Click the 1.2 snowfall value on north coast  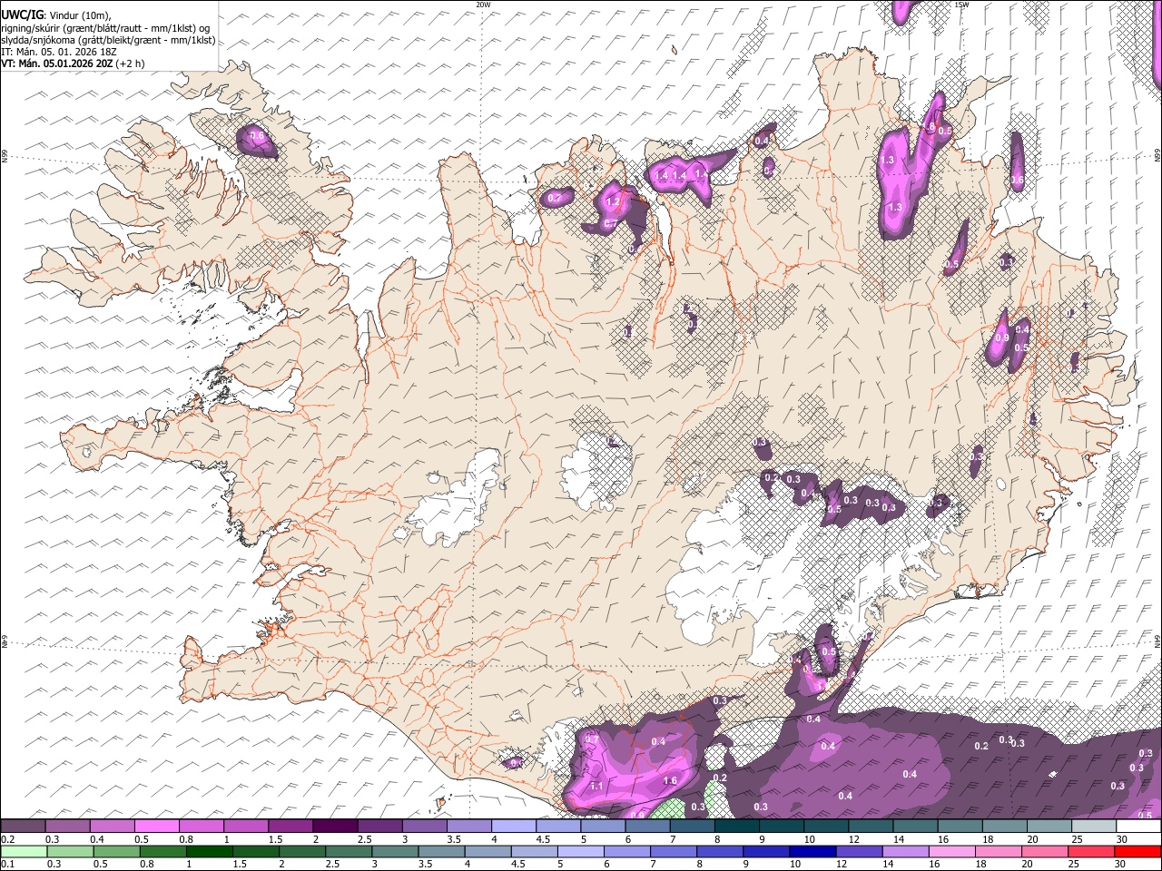coord(613,202)
